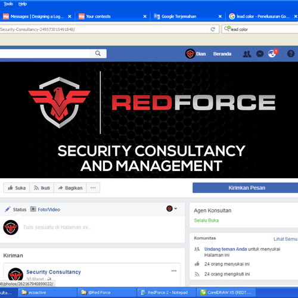298x298 pixels.
Task: Open the ecoactive folder in taskbar
Action: (x=47, y=293)
